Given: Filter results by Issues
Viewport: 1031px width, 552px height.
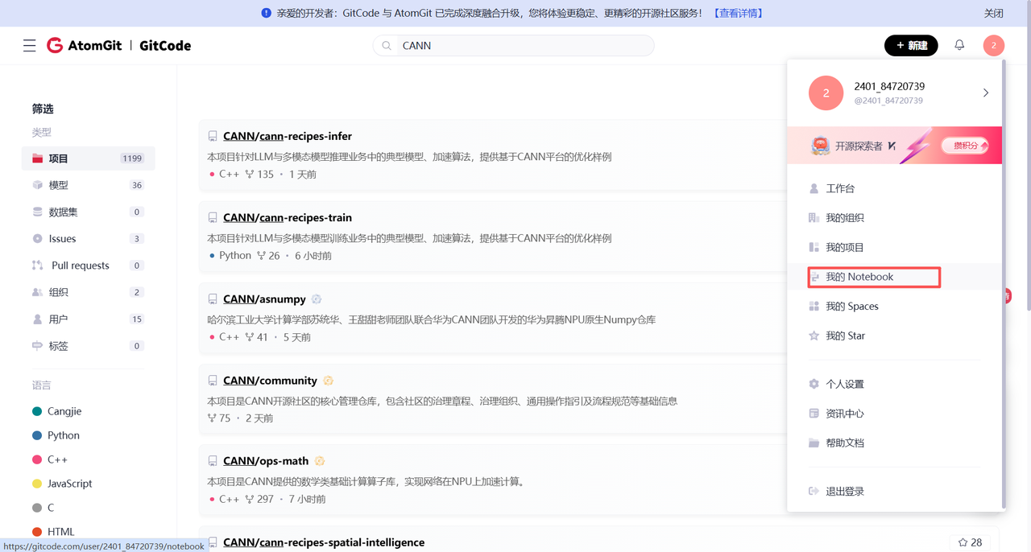Looking at the screenshot, I should 88,238.
